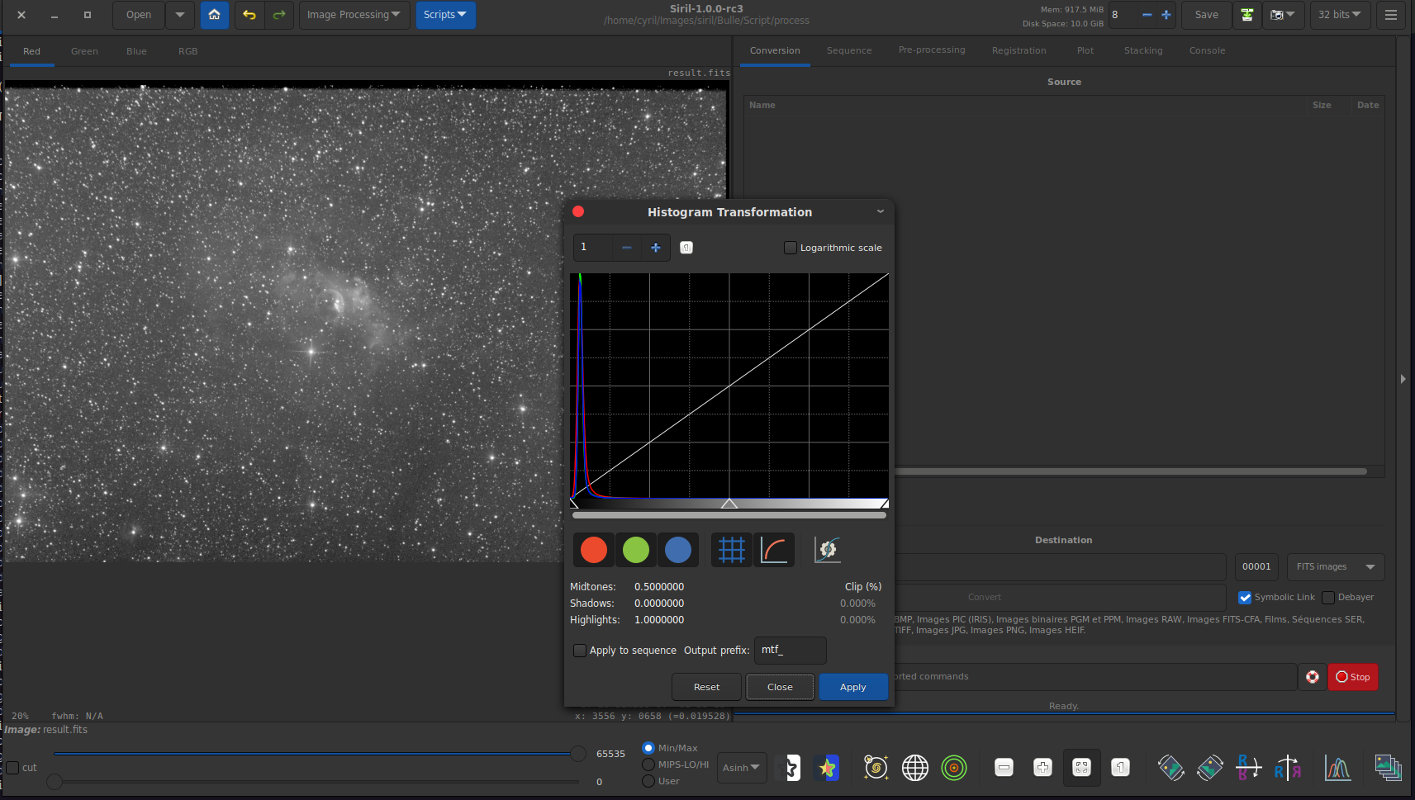Enable the Logarithmic scale checkbox
Viewport: 1415px width, 800px height.
coord(791,248)
